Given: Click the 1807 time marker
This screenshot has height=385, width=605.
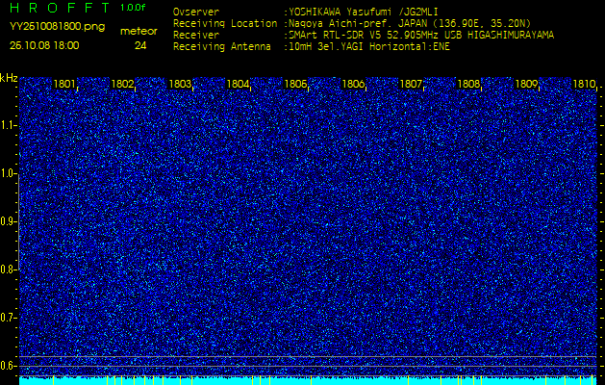Looking at the screenshot, I should (411, 84).
